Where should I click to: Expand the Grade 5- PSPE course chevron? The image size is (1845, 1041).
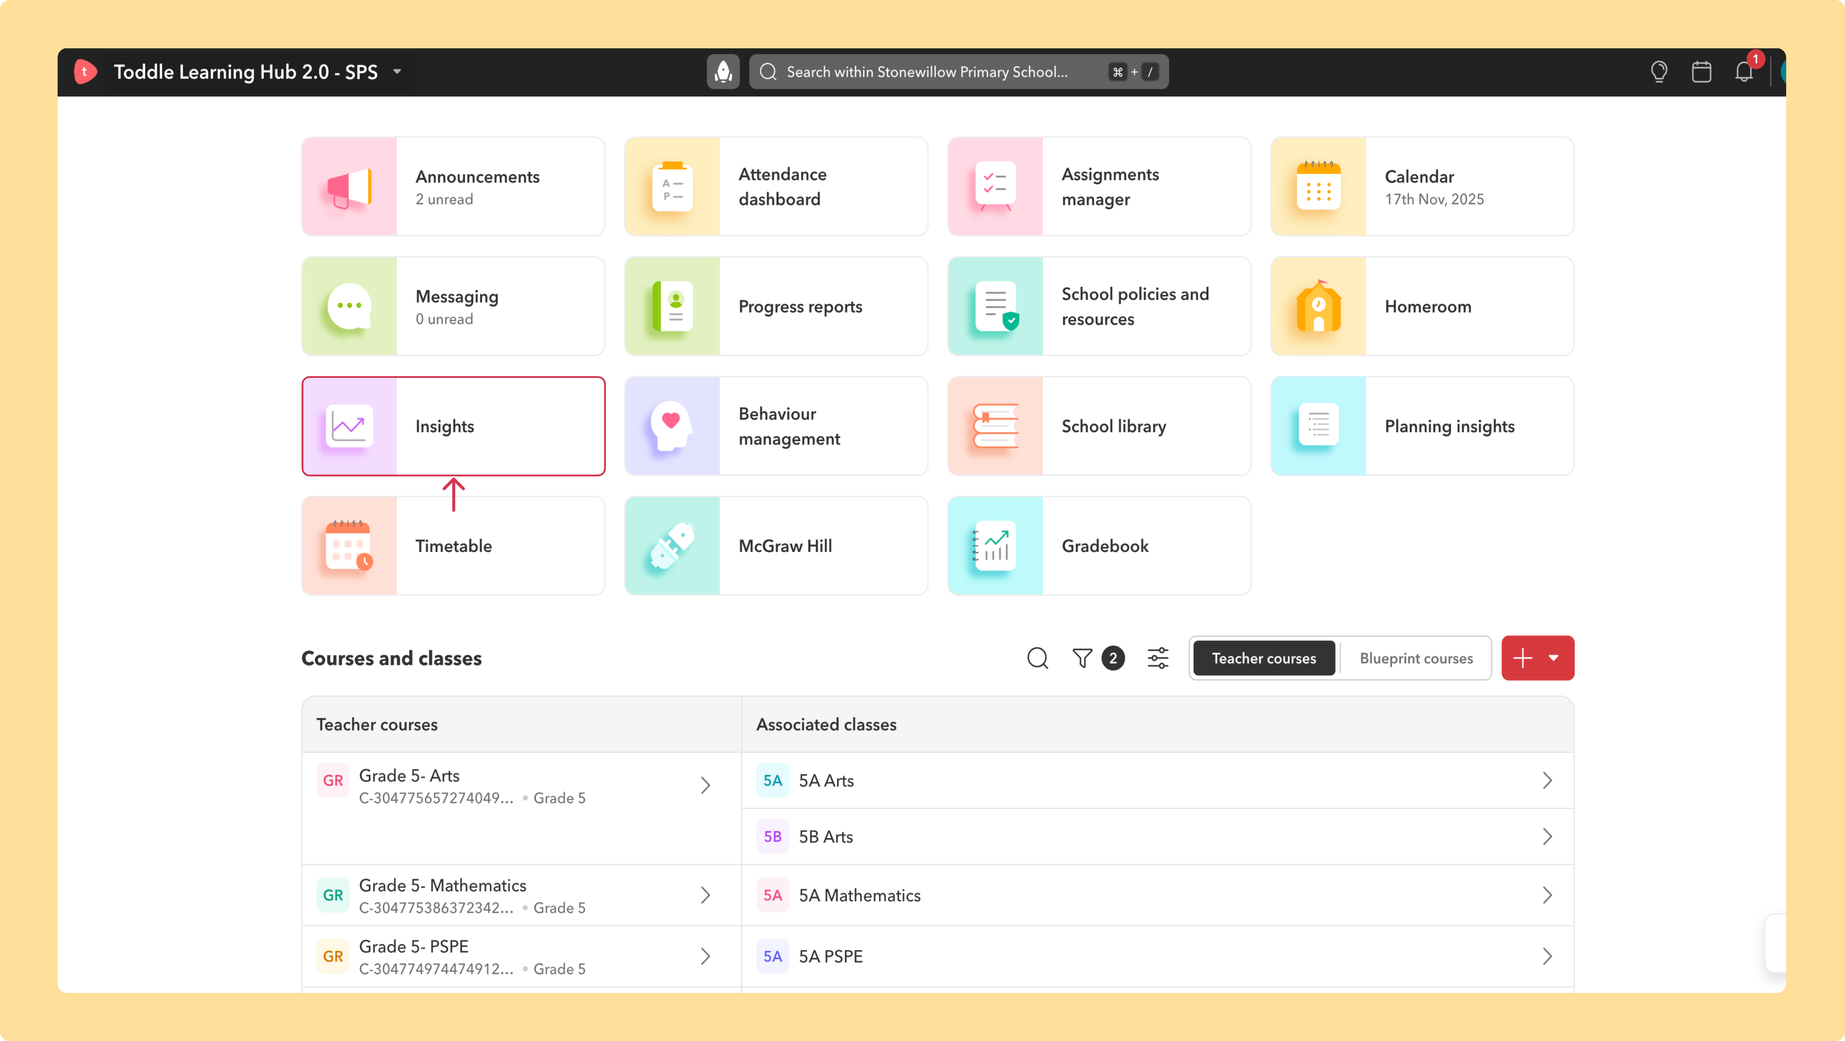[x=706, y=956]
